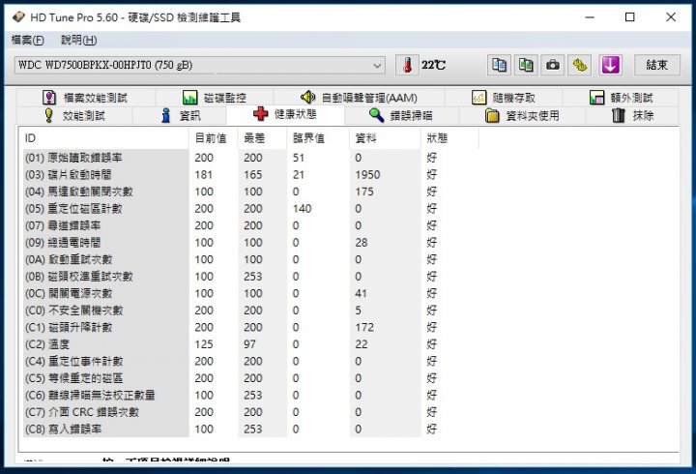Viewport: 696px width, 474px height.
Task: Click the 目前值 column header
Action: pyautogui.click(x=214, y=138)
